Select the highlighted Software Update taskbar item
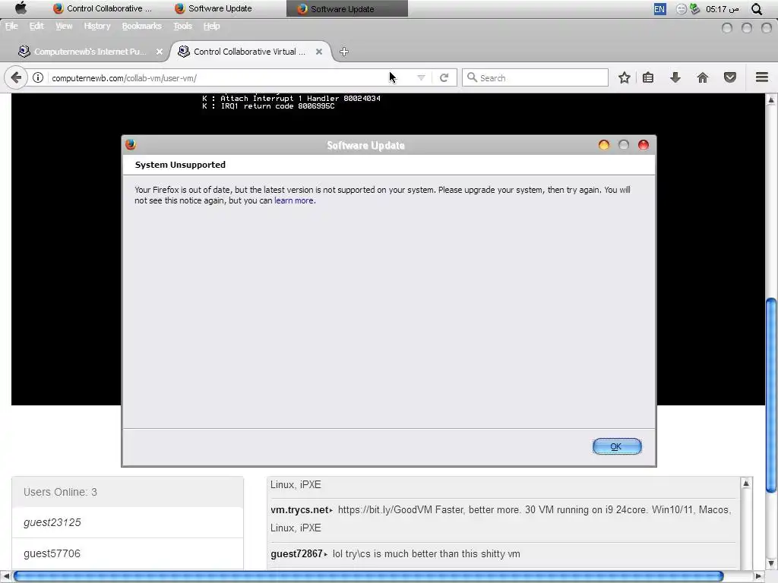The width and height of the screenshot is (778, 583). tap(346, 8)
